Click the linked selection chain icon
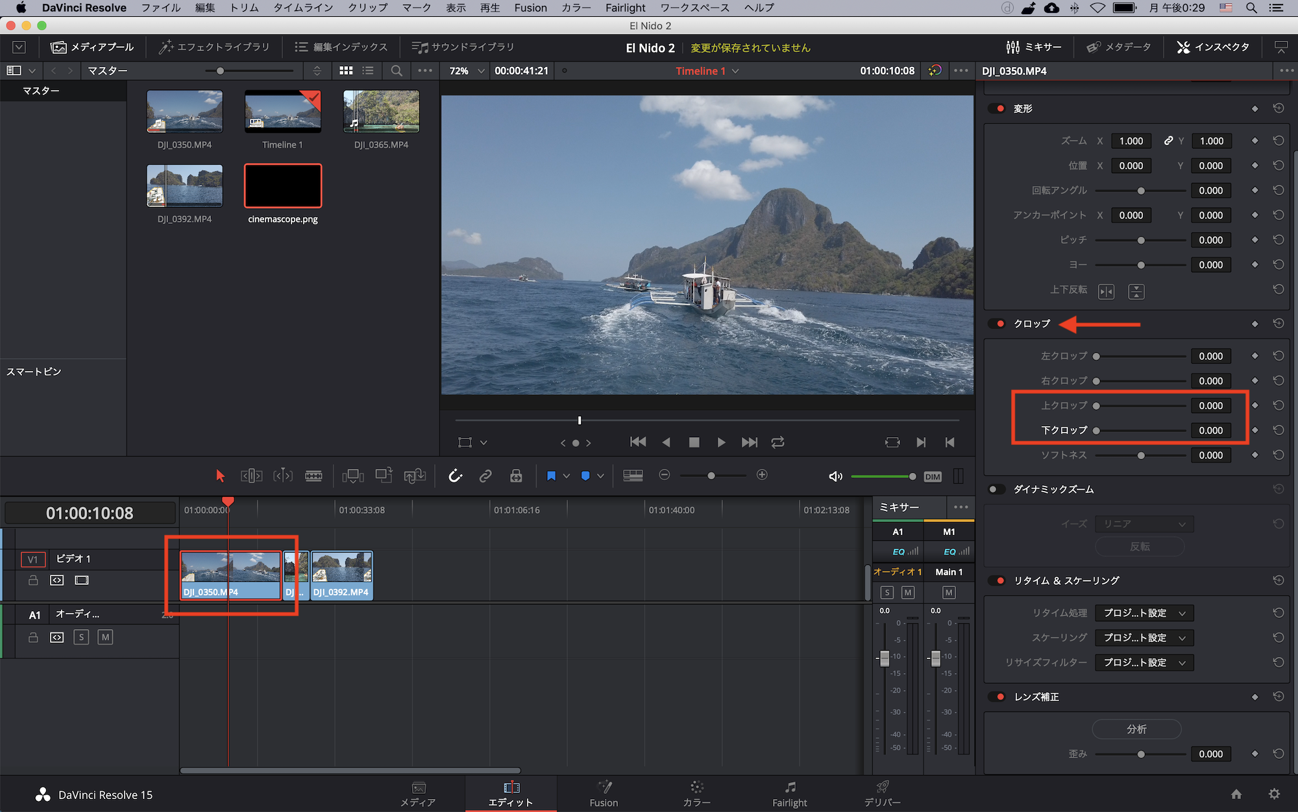The image size is (1298, 812). pyautogui.click(x=485, y=476)
